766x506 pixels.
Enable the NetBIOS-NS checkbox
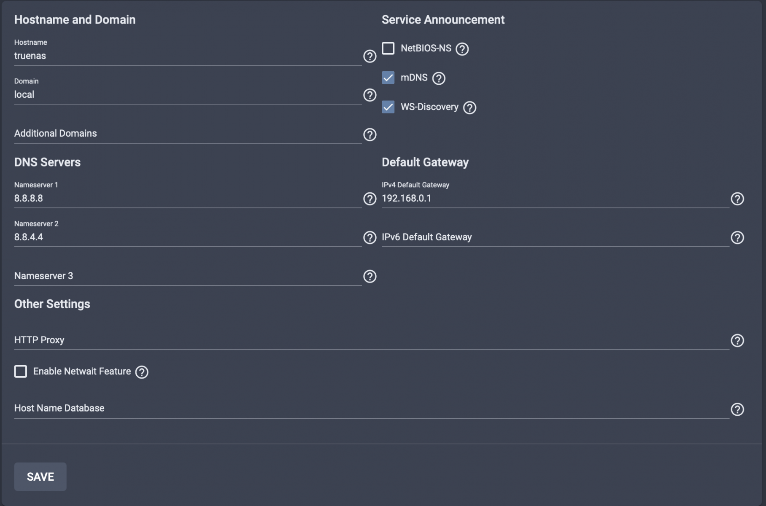[x=388, y=48]
